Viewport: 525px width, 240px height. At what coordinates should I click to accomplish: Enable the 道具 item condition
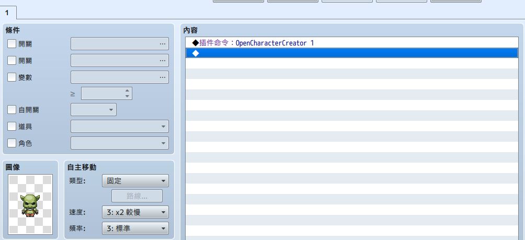click(12, 126)
